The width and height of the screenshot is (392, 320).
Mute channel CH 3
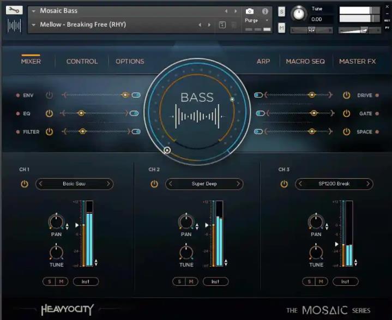321,281
